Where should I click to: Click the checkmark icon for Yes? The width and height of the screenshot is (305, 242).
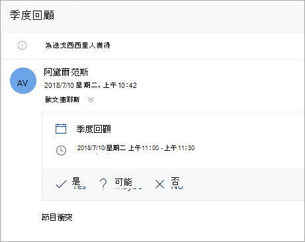61,184
